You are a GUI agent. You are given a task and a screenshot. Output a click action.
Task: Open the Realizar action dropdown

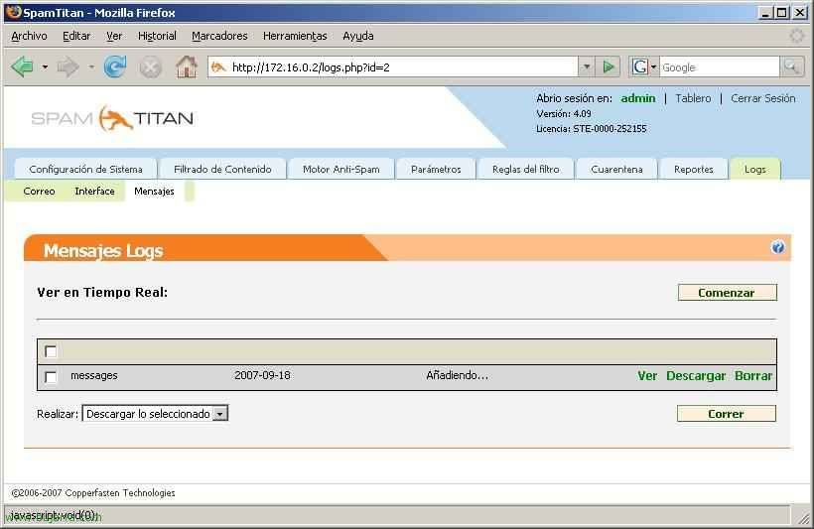[x=155, y=414]
